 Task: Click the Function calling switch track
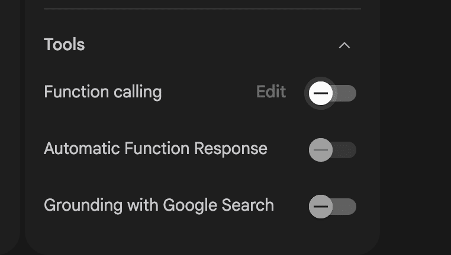[346, 93]
